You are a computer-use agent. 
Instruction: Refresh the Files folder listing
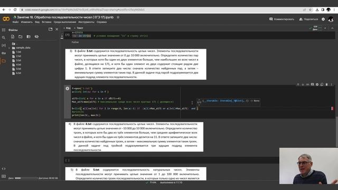tap(21, 37)
